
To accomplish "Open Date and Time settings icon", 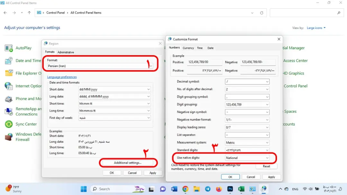I will click(x=9, y=61).
